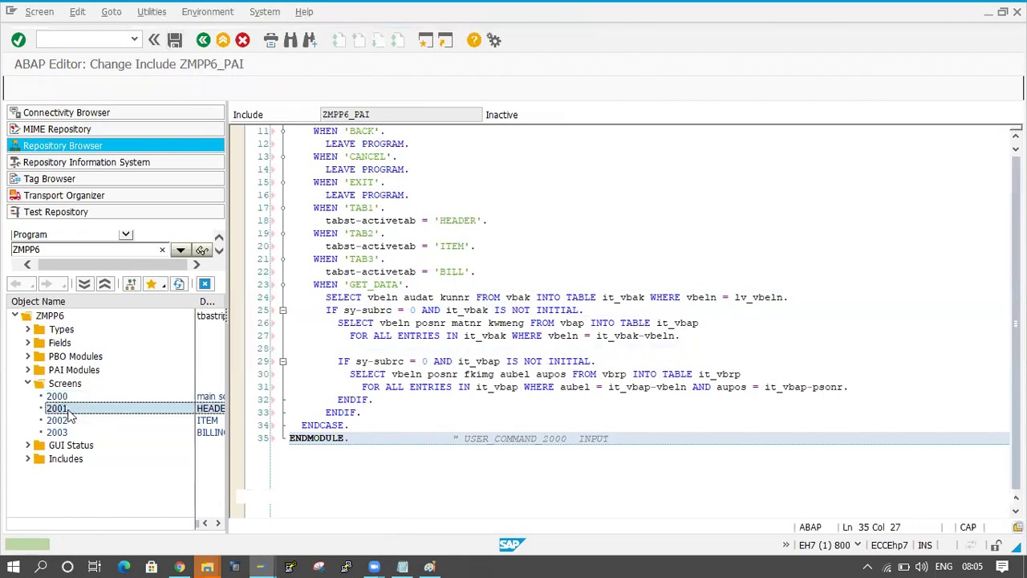Click the red Cancel icon
The width and height of the screenshot is (1027, 578).
[x=242, y=40]
